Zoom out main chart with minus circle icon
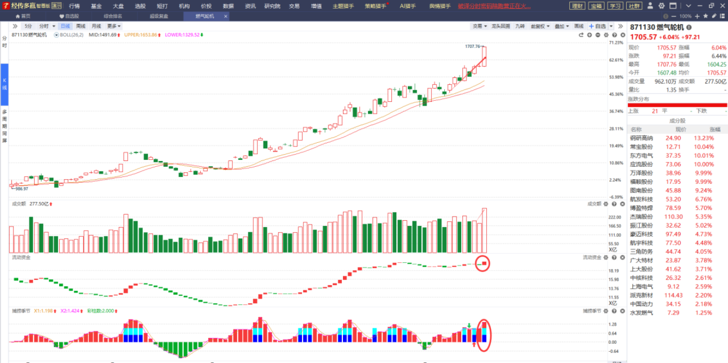728x363 pixels. click(598, 35)
